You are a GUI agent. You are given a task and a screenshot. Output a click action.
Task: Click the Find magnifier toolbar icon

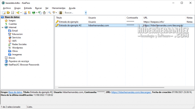tap(50, 12)
